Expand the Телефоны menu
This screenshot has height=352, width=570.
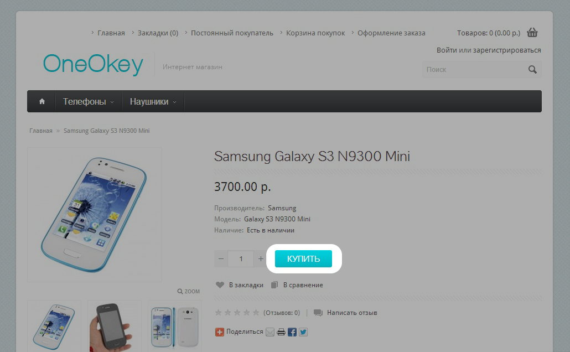click(89, 101)
